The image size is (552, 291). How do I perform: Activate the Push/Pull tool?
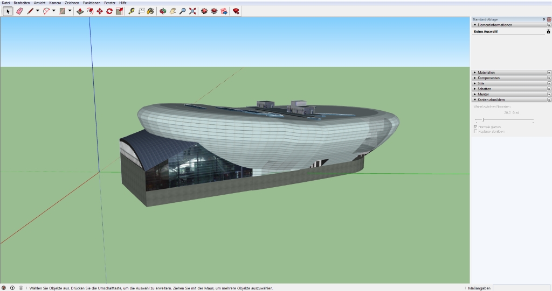(80, 11)
